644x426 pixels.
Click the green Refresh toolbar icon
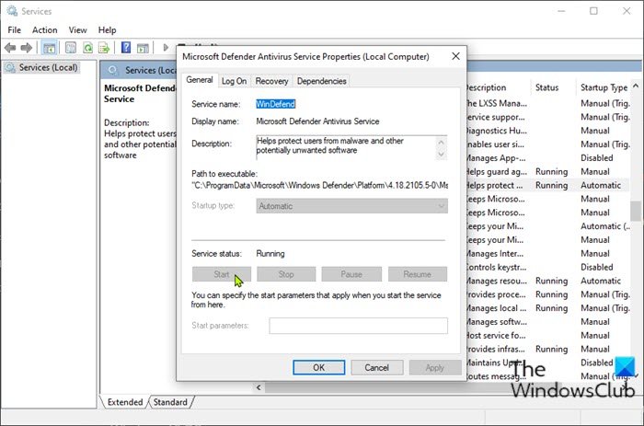87,48
